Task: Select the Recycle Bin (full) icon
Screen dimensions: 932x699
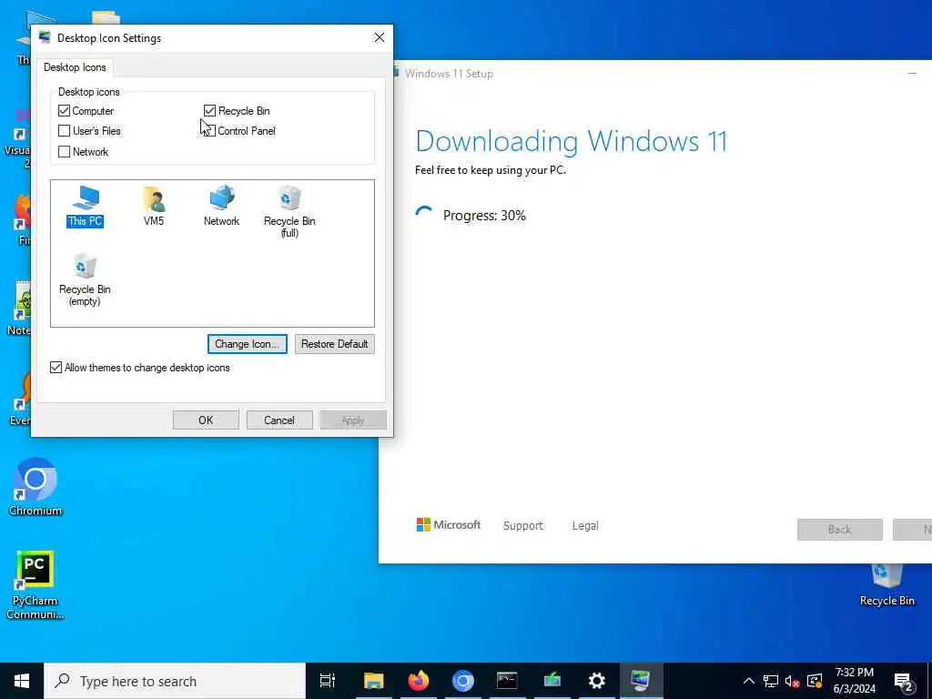Action: coord(289,211)
